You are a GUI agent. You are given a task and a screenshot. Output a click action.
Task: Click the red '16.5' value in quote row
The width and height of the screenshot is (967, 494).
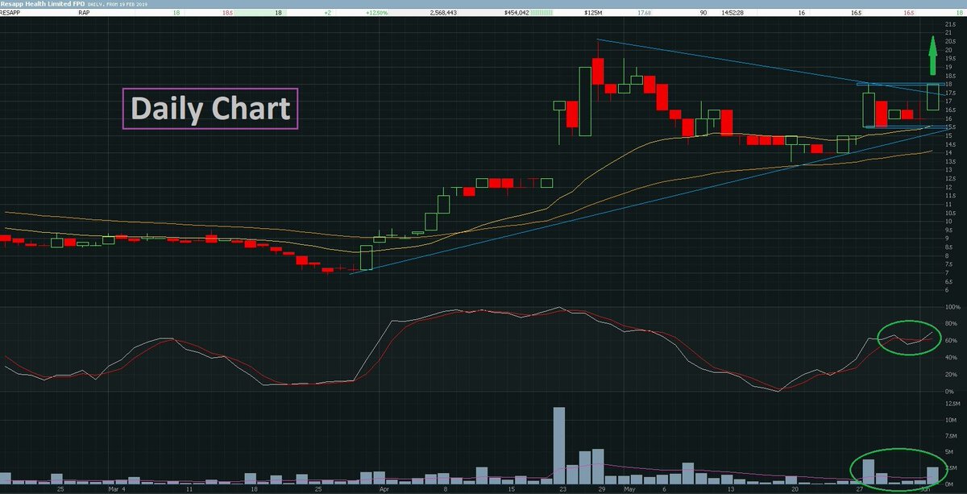(x=909, y=13)
